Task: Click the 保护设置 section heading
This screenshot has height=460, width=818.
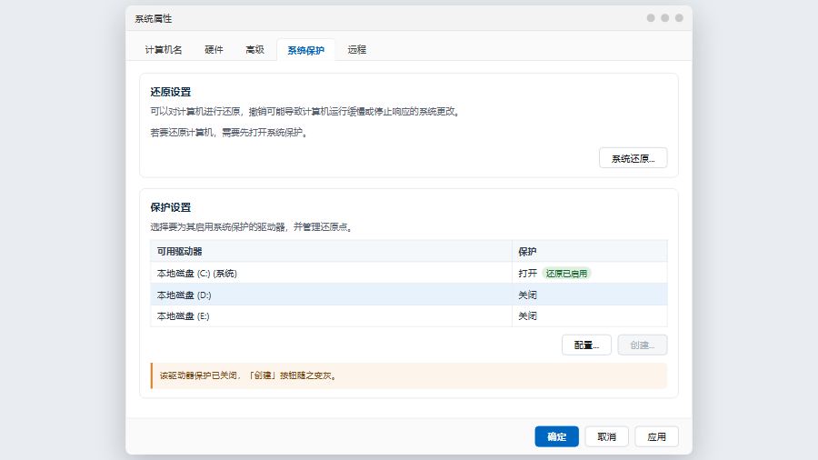Action: (171, 207)
